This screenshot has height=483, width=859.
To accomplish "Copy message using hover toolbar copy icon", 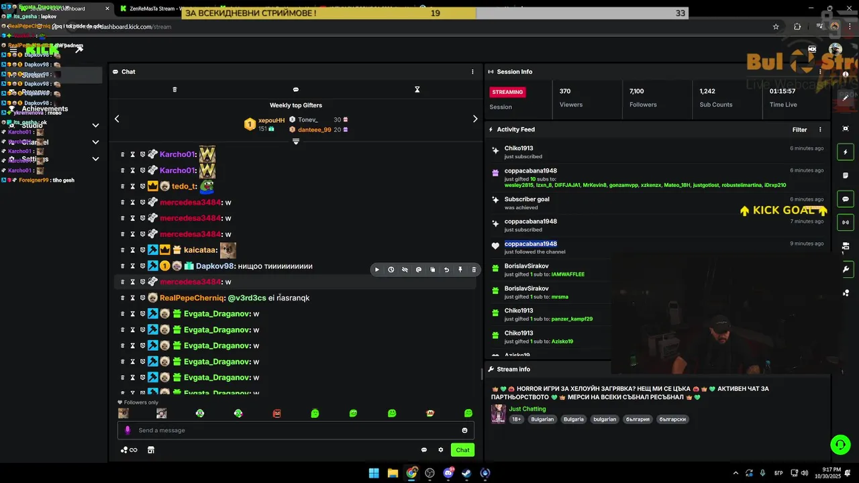I will coord(433,270).
